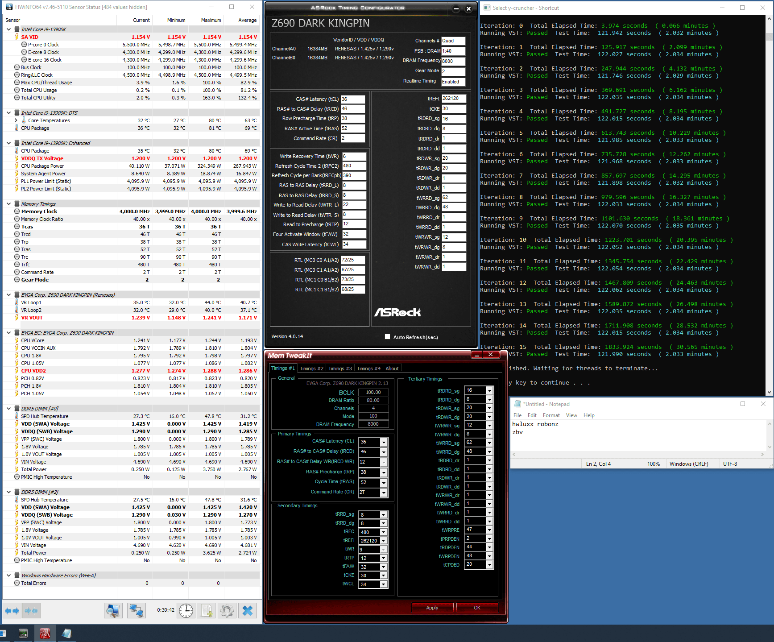
Task: Click the bolt icon beside VR VOUT
Action: [x=17, y=318]
